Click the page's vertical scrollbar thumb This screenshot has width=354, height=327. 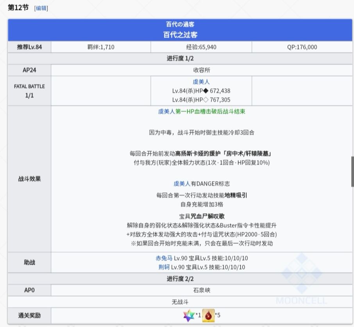[352, 171]
